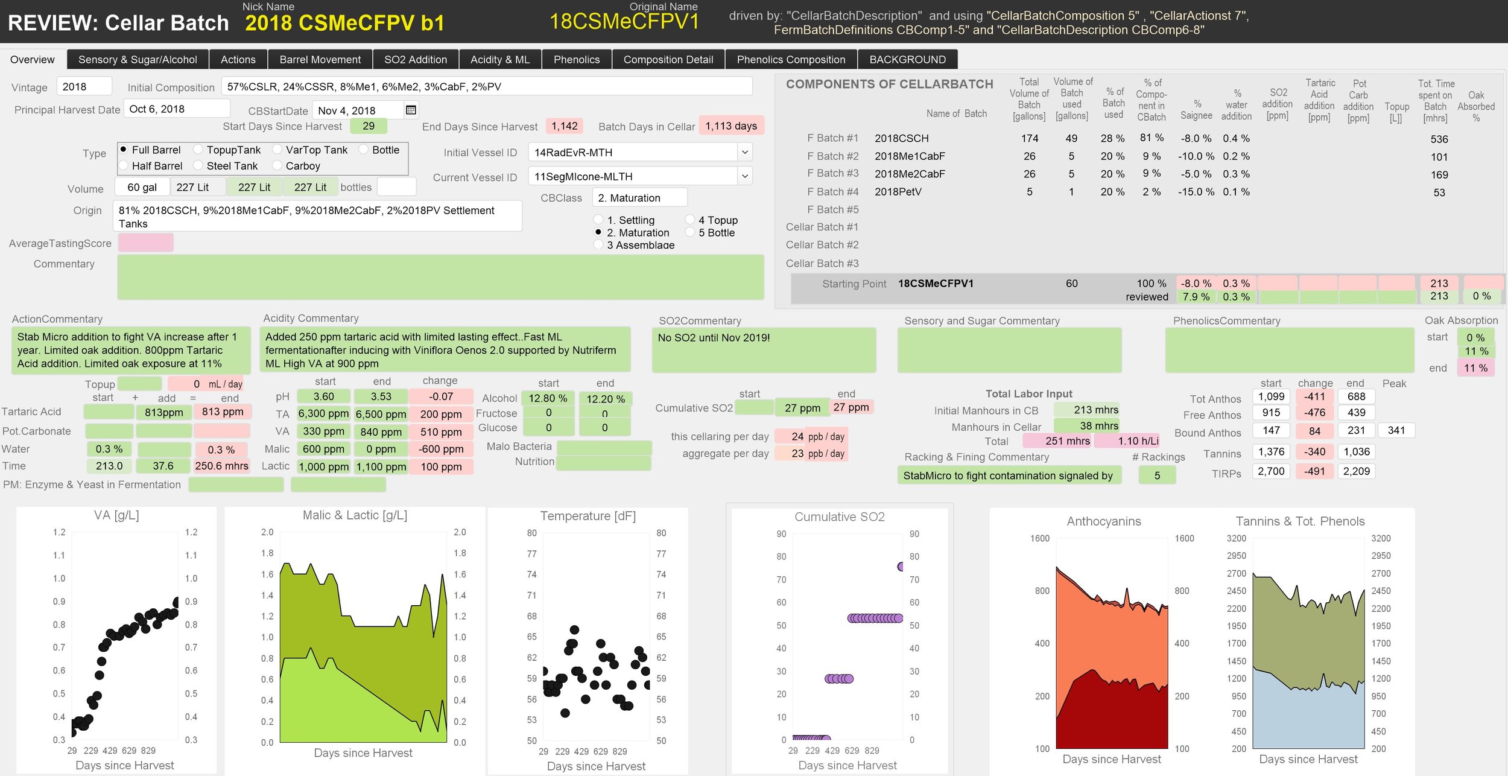Click the PhenolicsCommentary text box

1289,350
